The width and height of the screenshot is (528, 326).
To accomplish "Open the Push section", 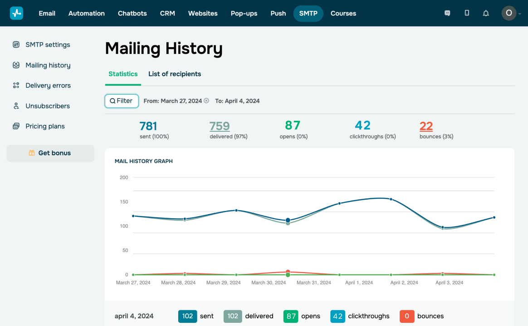I will tap(278, 14).
